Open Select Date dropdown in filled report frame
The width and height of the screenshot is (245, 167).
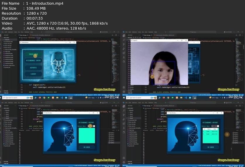tap(215, 126)
